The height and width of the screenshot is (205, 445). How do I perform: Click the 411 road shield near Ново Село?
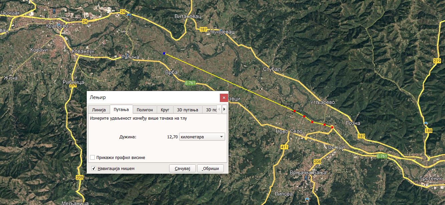coord(284,147)
